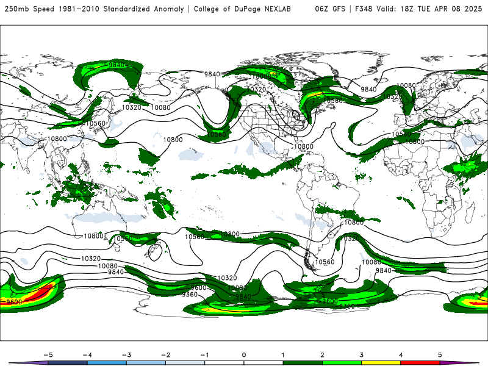
Task: Click the '10800' contour label over India
Action: (57, 139)
